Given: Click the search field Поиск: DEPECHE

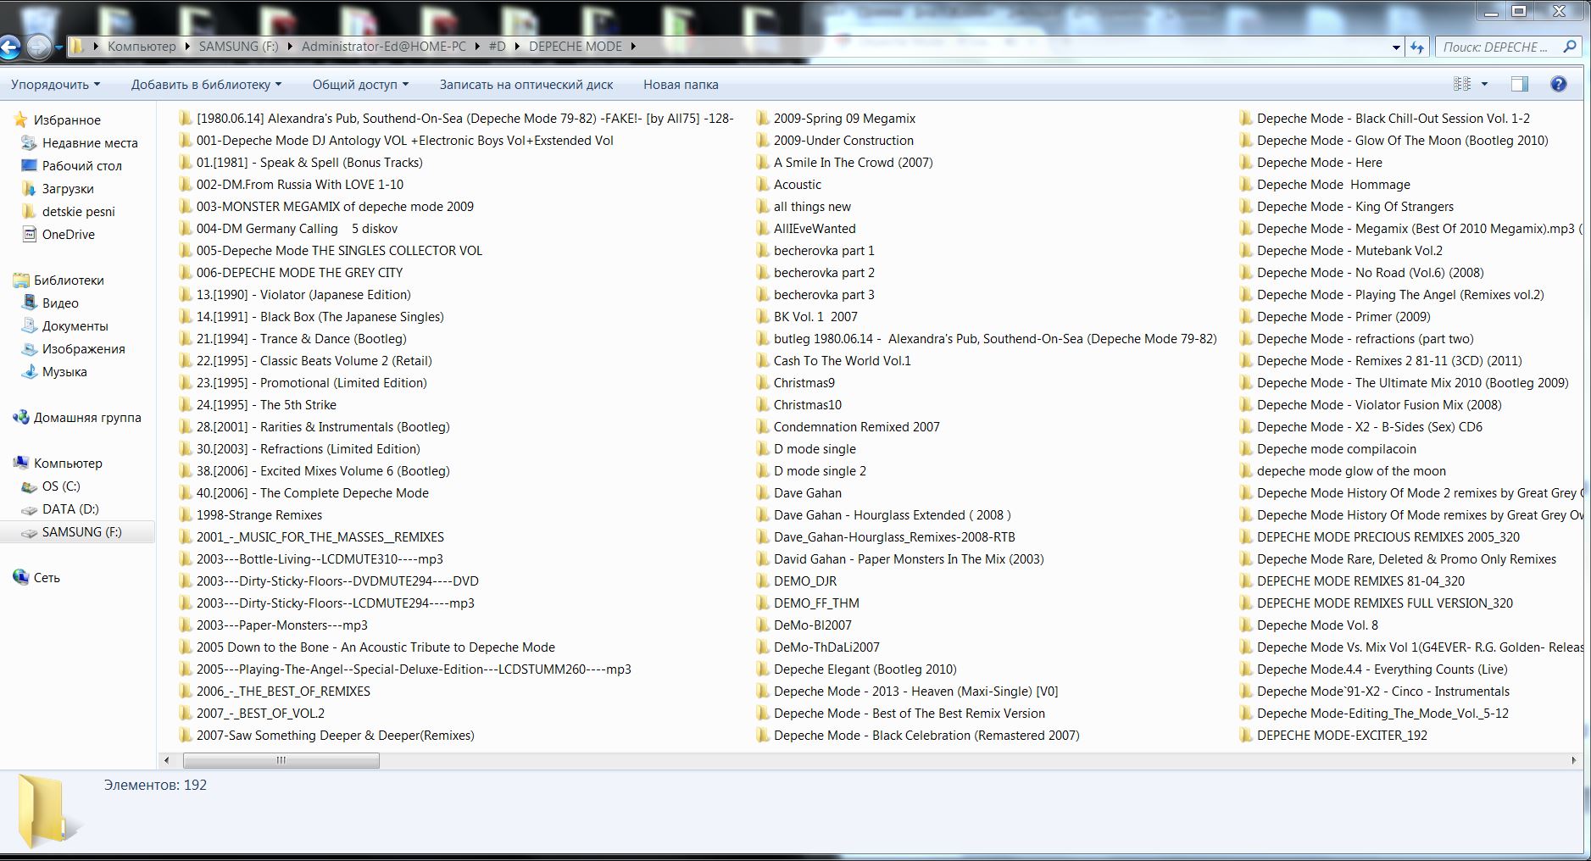Looking at the screenshot, I should pyautogui.click(x=1496, y=47).
